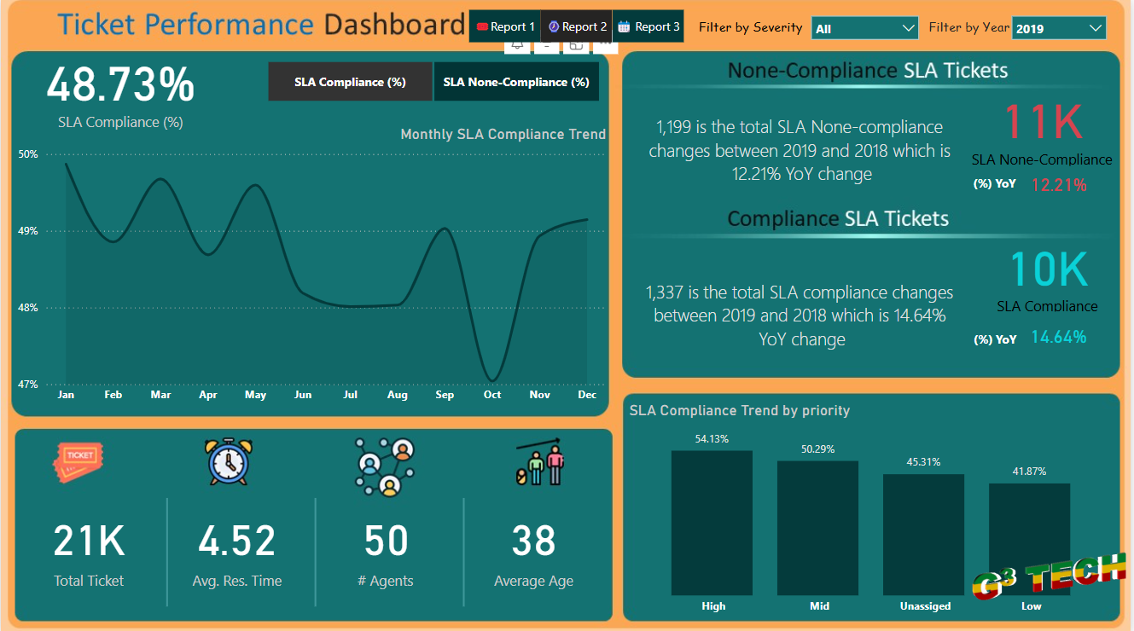
Task: Open the Report 1 tab
Action: (505, 26)
